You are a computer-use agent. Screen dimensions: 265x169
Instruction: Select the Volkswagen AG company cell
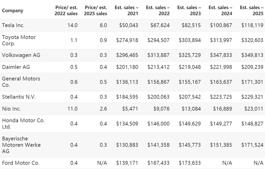21,55
